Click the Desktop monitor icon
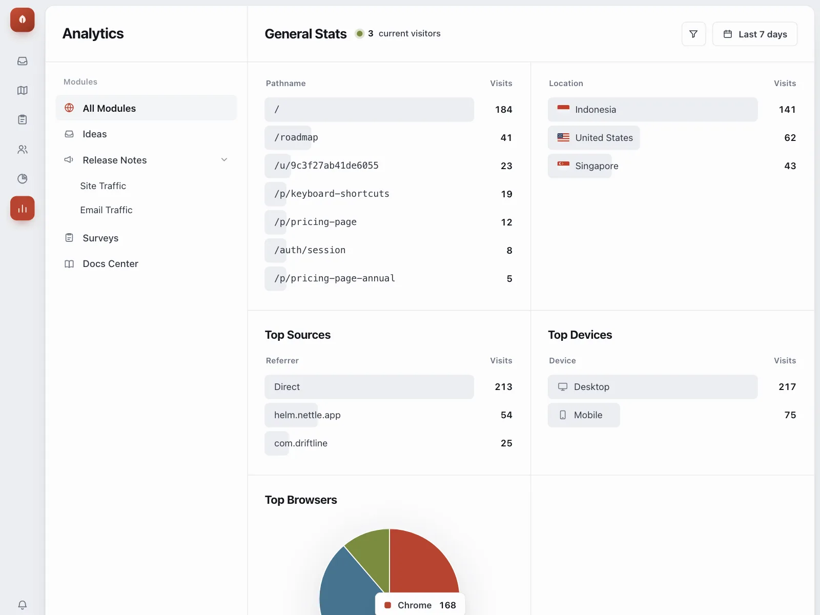 (x=563, y=387)
